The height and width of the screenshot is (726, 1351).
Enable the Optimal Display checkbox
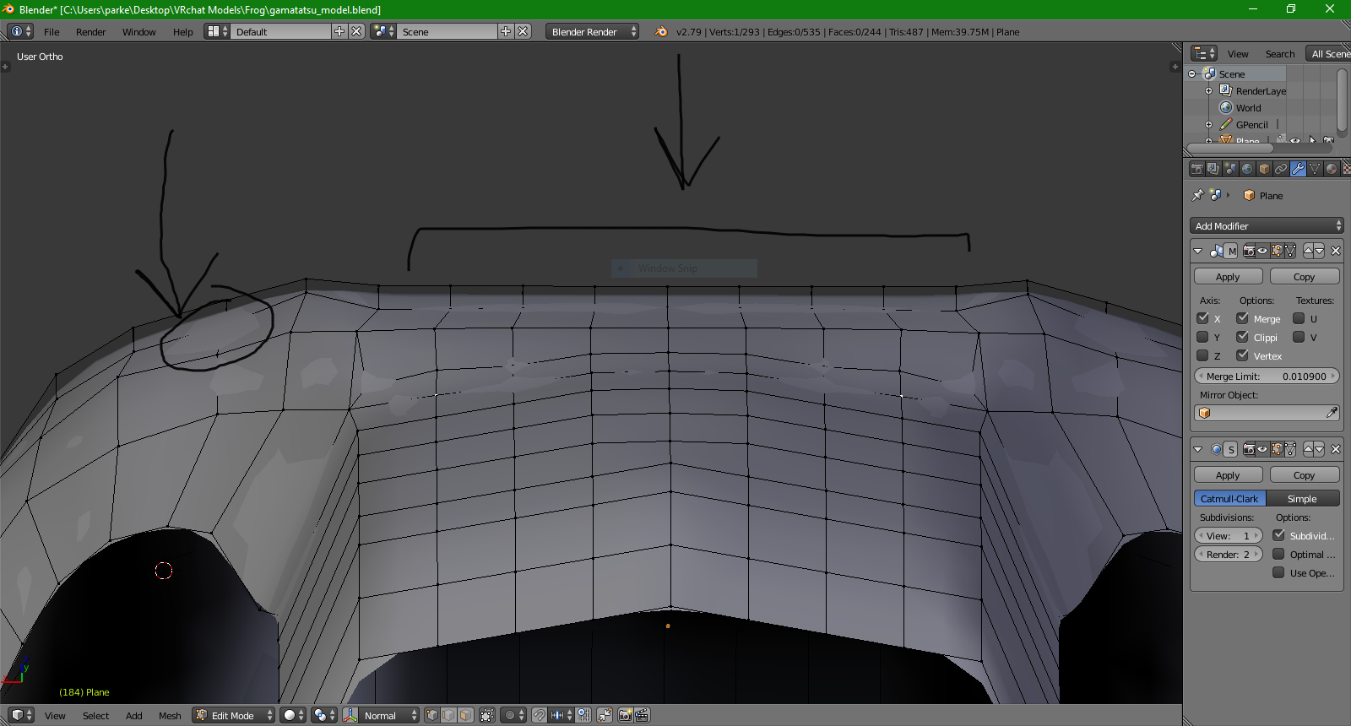click(x=1278, y=554)
